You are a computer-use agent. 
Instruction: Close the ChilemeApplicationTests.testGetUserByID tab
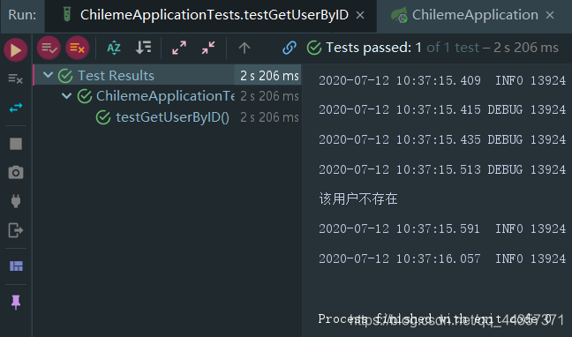[360, 15]
